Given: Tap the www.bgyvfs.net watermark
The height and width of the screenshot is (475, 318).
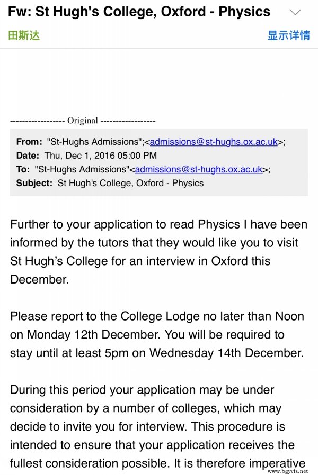Looking at the screenshot, I should 288,471.
